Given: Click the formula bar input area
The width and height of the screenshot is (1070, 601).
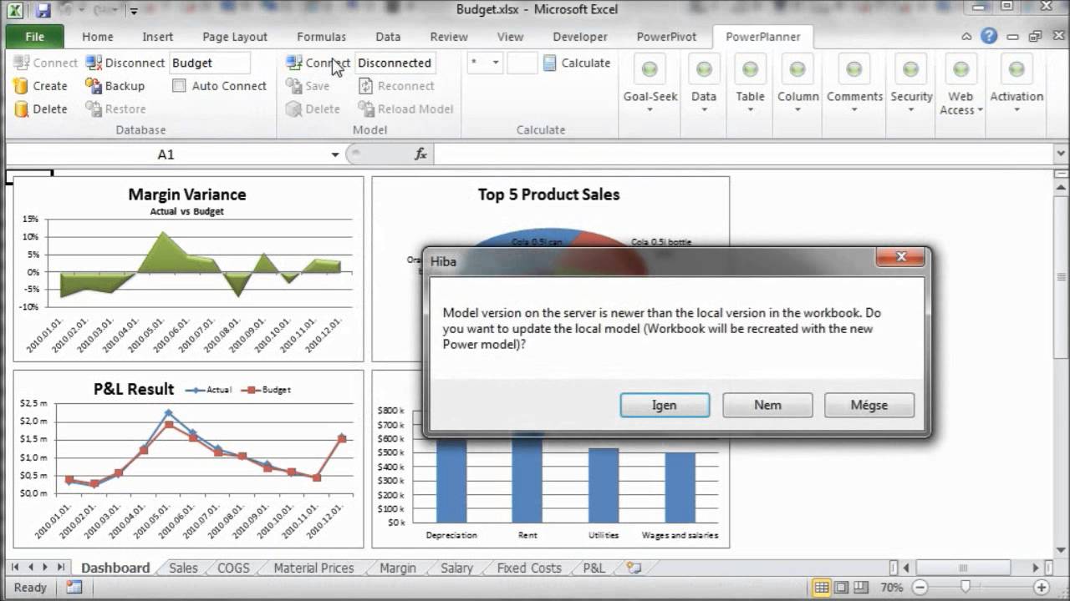Looking at the screenshot, I should pyautogui.click(x=744, y=154).
